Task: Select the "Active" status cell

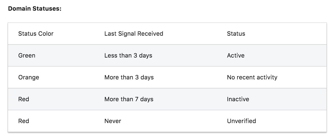Action: tap(236, 55)
